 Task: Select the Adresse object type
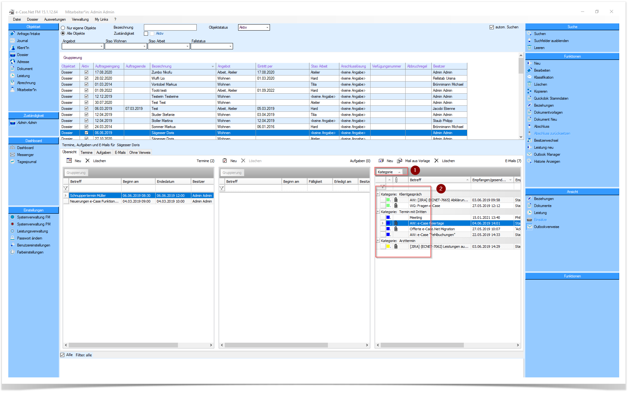pos(23,62)
